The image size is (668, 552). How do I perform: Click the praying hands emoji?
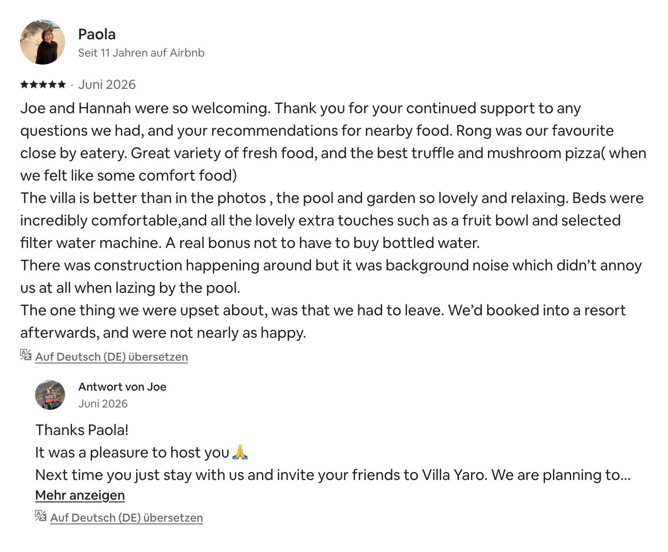point(240,452)
